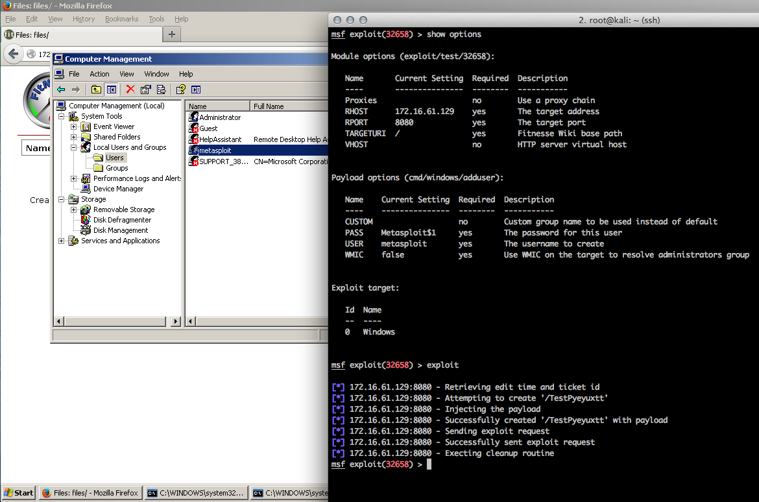This screenshot has height=502, width=759.
Task: Click the Services and Applications tree icon
Action: pyautogui.click(x=73, y=241)
